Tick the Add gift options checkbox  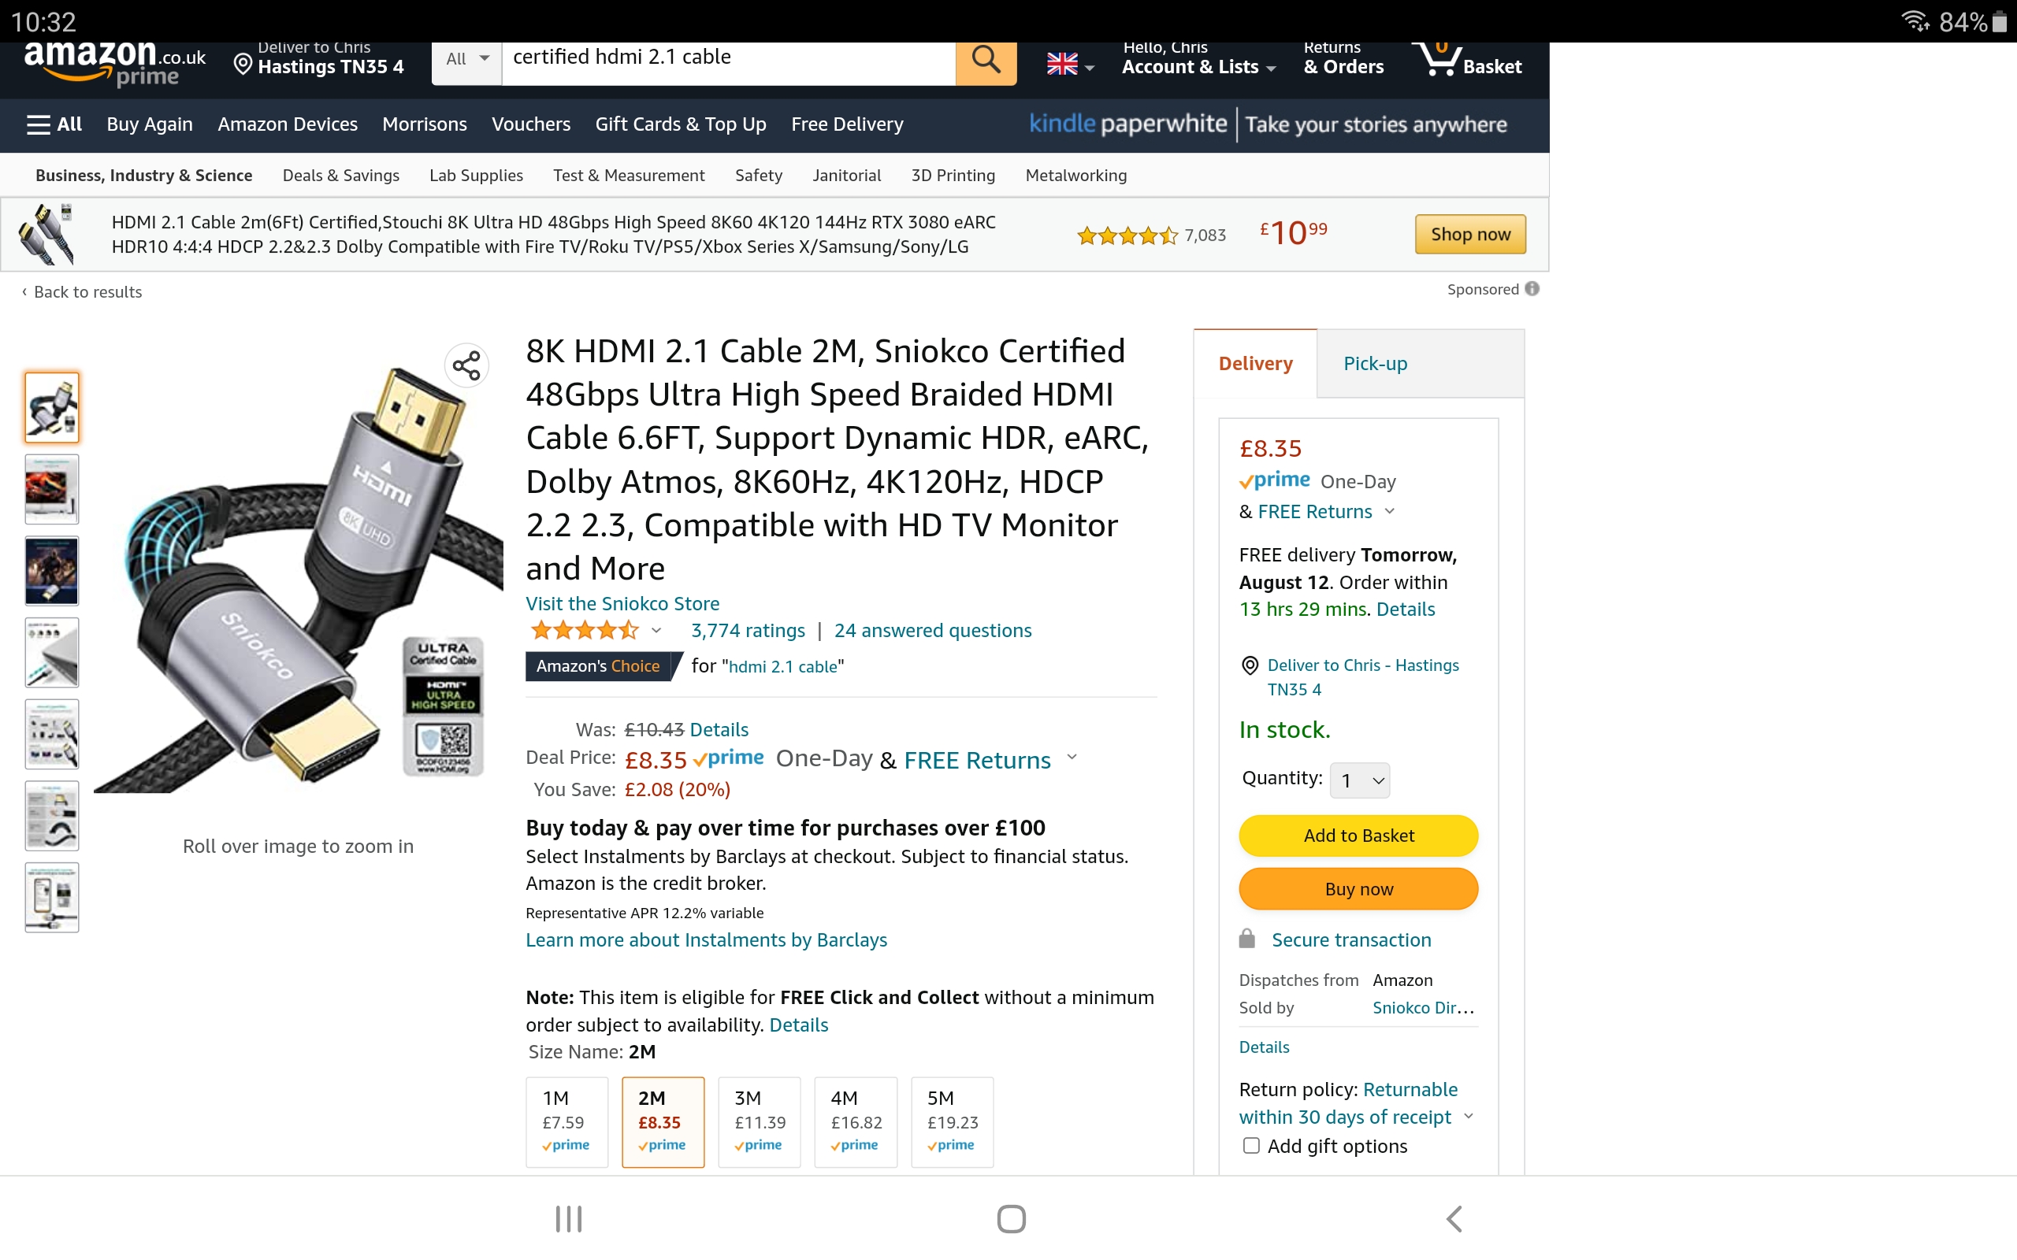(x=1250, y=1145)
